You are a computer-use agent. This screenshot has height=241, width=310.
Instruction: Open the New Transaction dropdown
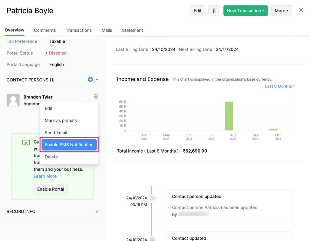[x=246, y=11]
